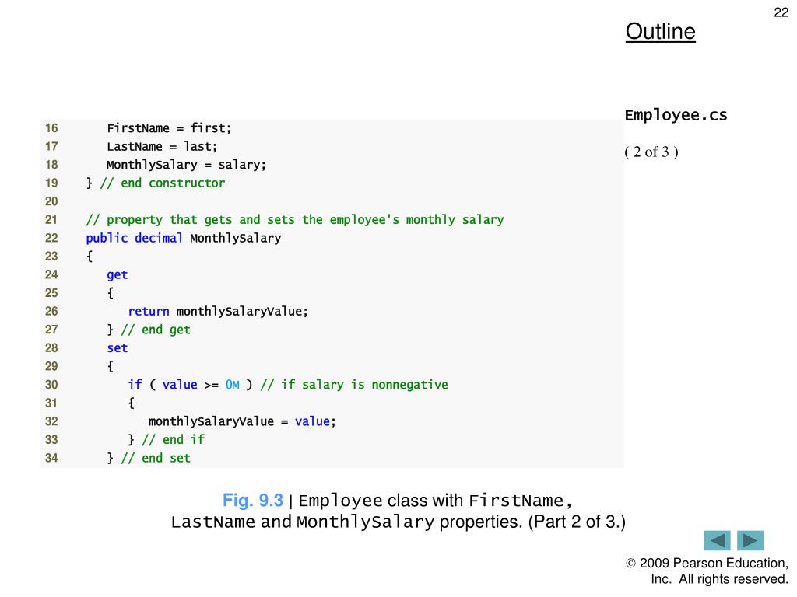The width and height of the screenshot is (797, 597).
Task: Select code line 17 LastName = last;
Action: tap(162, 147)
